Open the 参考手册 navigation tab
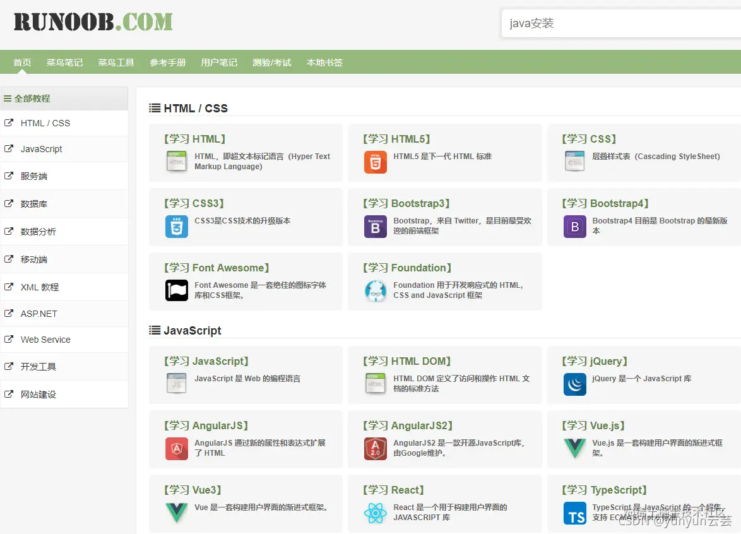 167,62
